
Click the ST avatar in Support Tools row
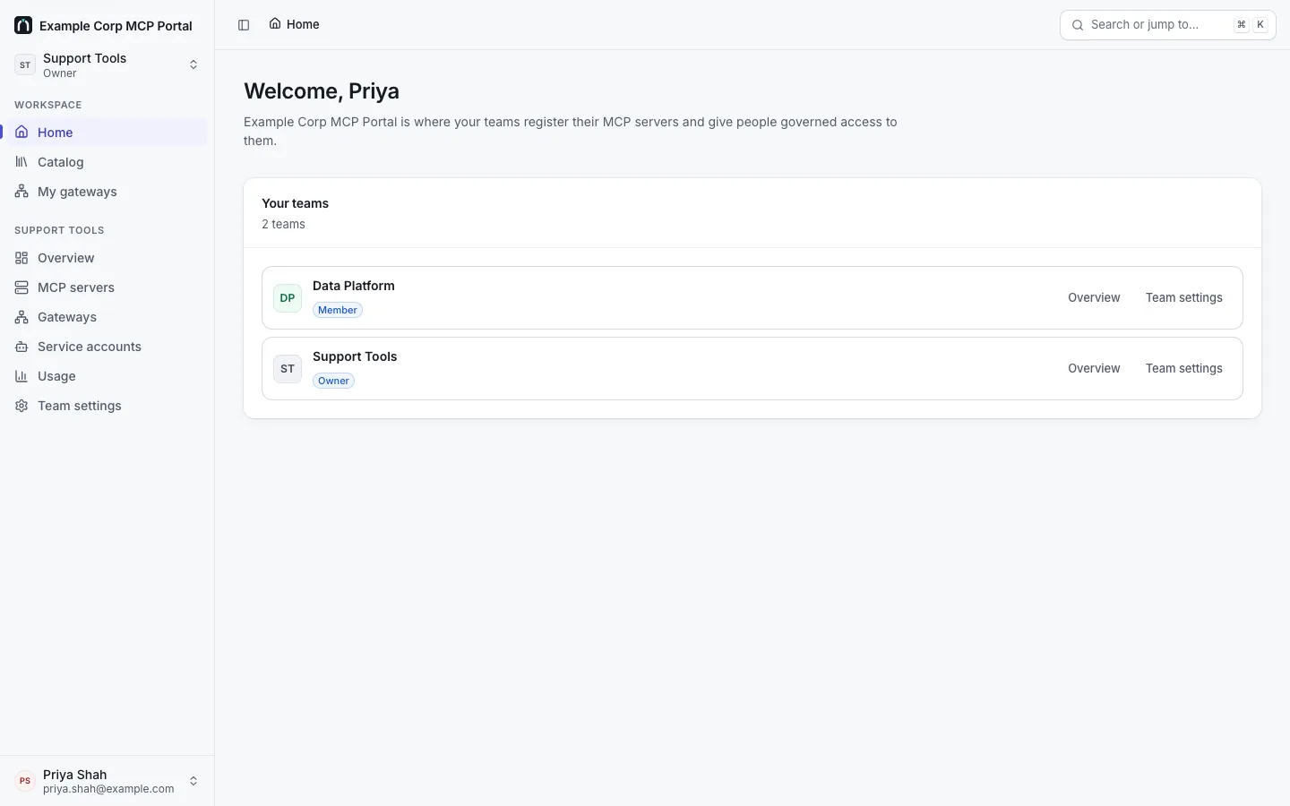pos(288,368)
